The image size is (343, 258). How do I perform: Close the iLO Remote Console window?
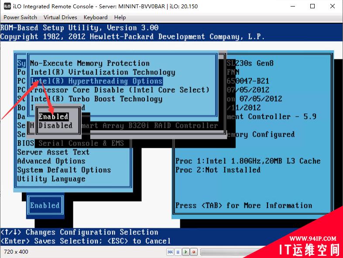click(333, 6)
